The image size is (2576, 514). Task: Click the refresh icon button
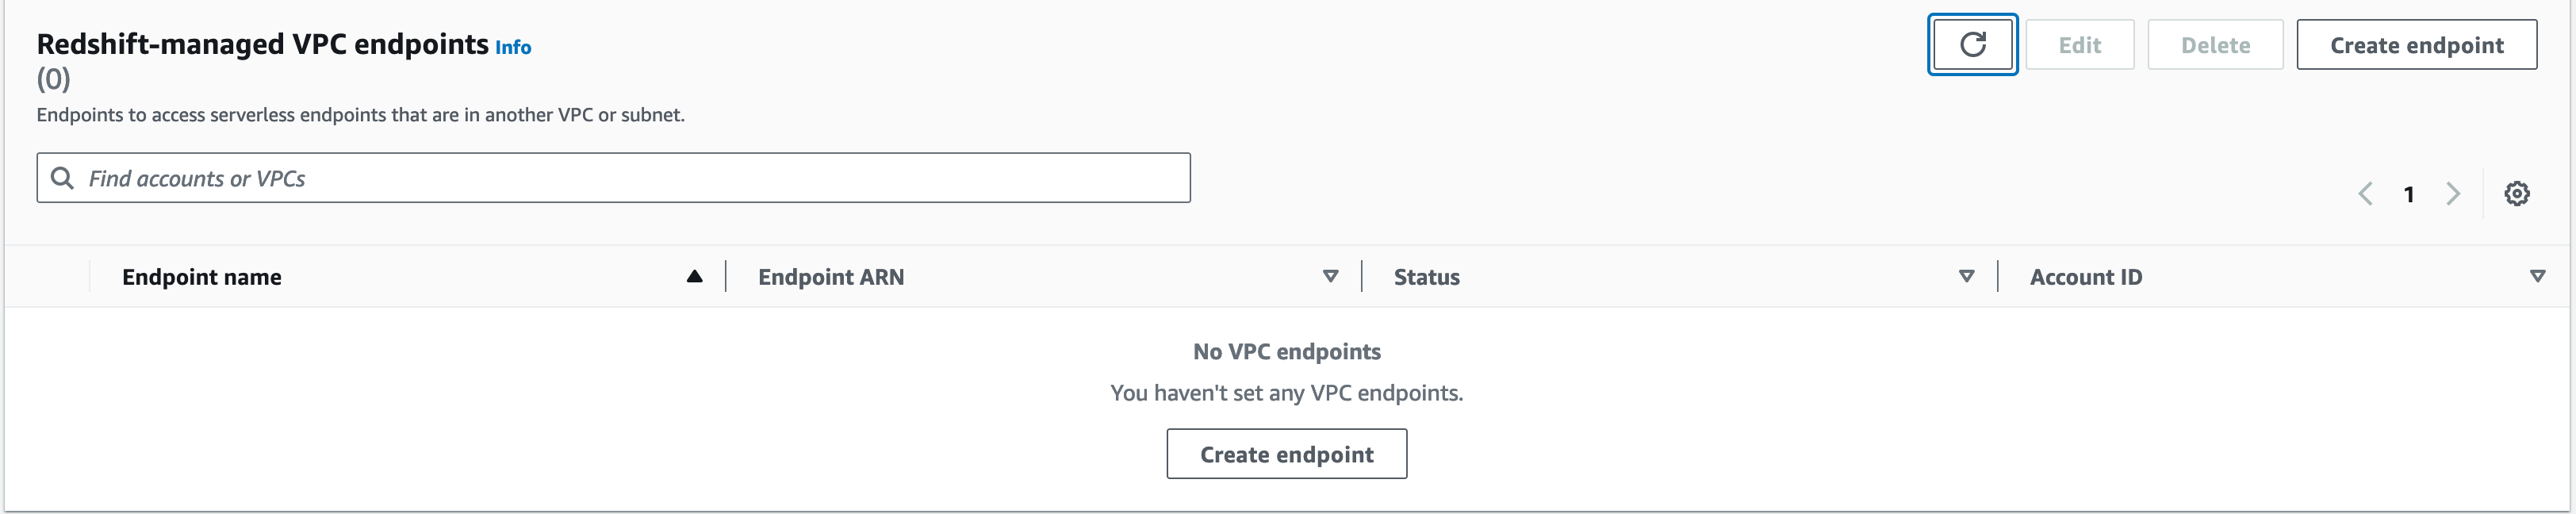click(x=1972, y=45)
